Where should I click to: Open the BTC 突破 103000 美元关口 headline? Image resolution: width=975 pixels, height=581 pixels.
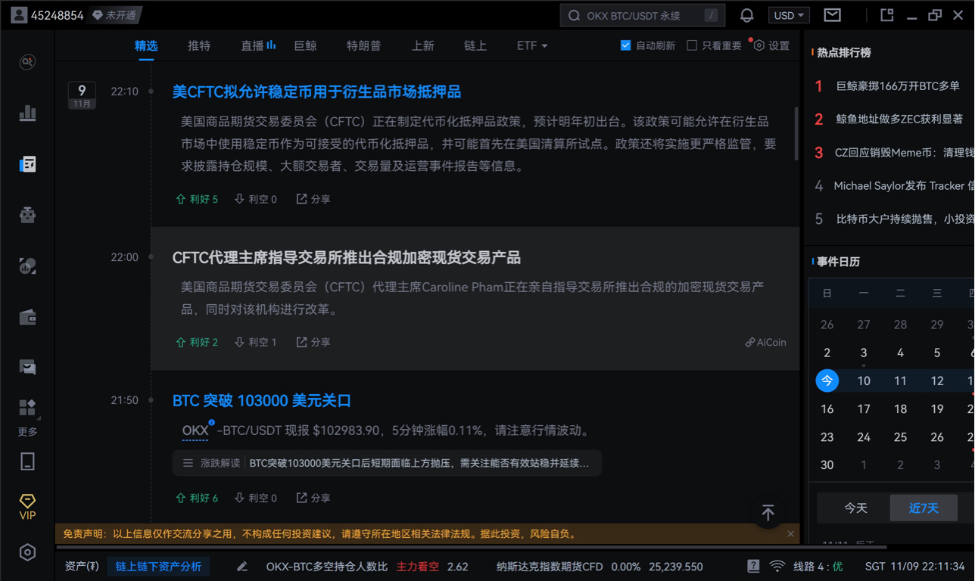(262, 401)
